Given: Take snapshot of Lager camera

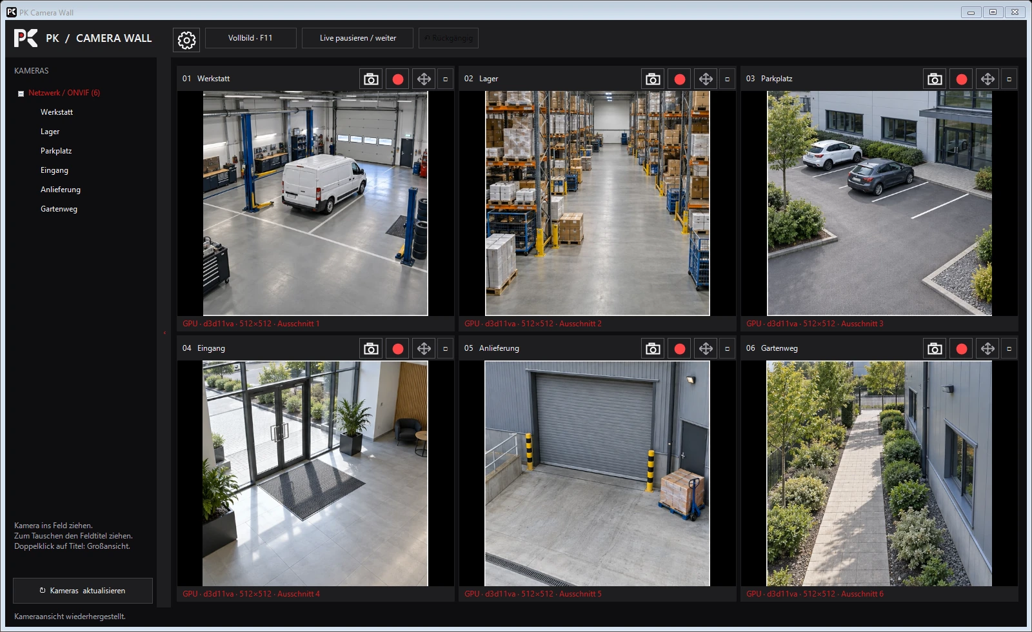Looking at the screenshot, I should click(653, 79).
